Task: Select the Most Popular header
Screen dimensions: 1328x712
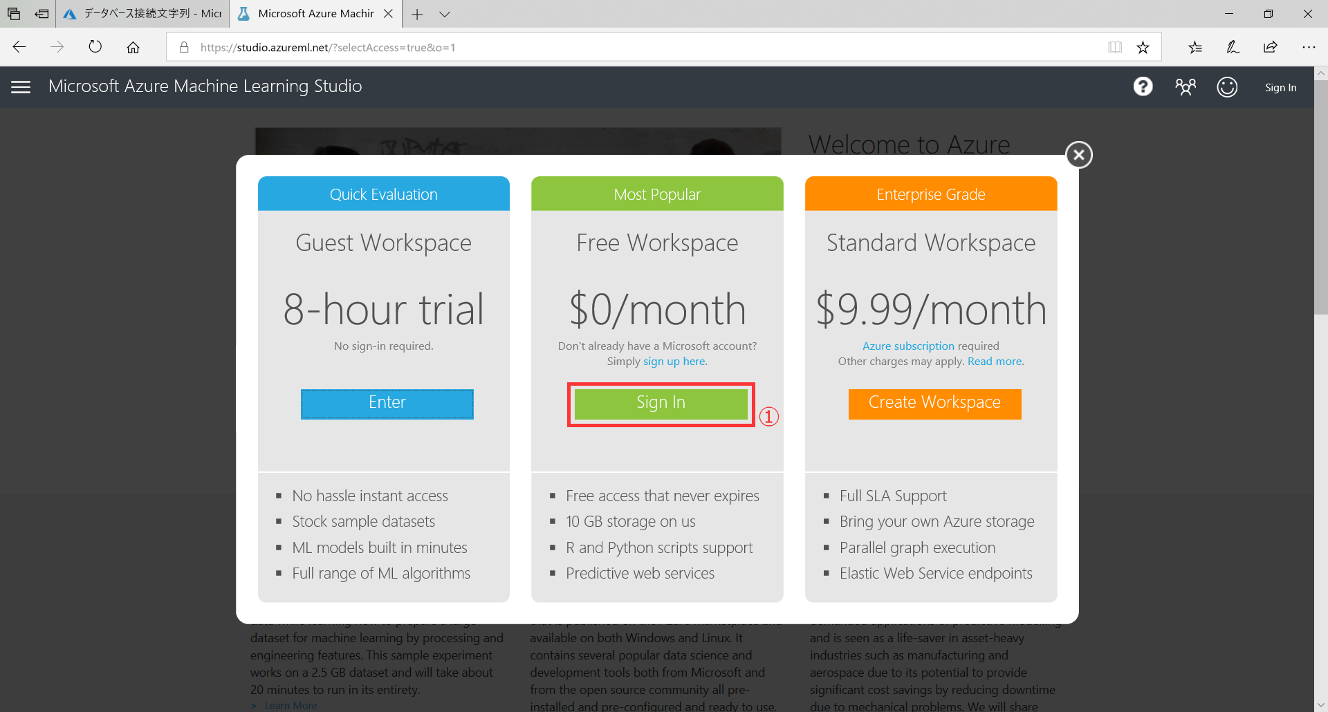Action: point(657,194)
